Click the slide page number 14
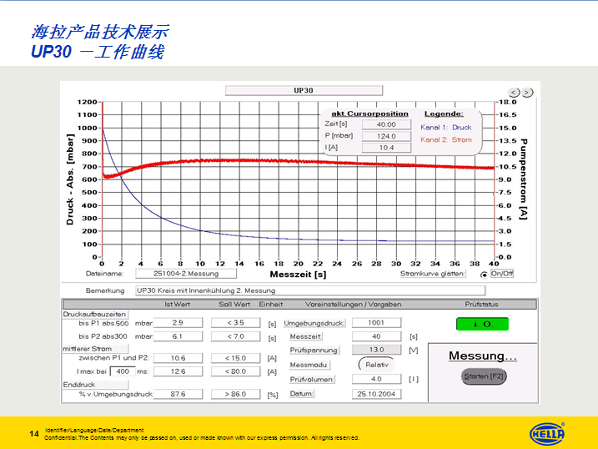The width and height of the screenshot is (598, 449). click(34, 434)
